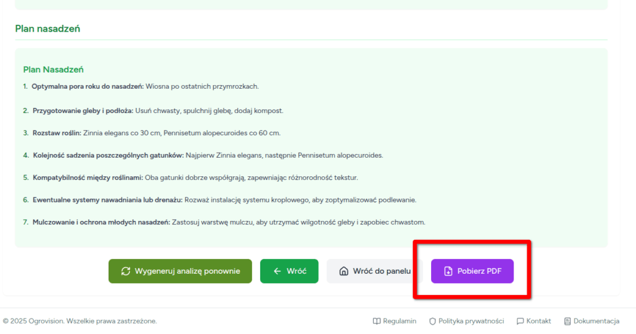The width and height of the screenshot is (636, 334).
Task: Click the download file icon on Pobierz PDF
Action: click(448, 271)
